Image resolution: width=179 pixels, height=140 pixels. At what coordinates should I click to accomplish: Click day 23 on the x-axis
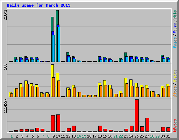(126, 136)
